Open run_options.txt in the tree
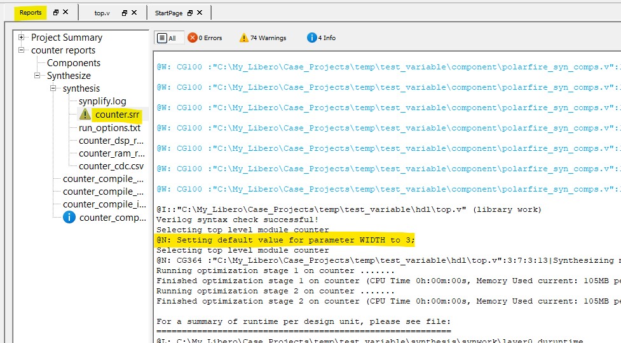 coord(109,128)
